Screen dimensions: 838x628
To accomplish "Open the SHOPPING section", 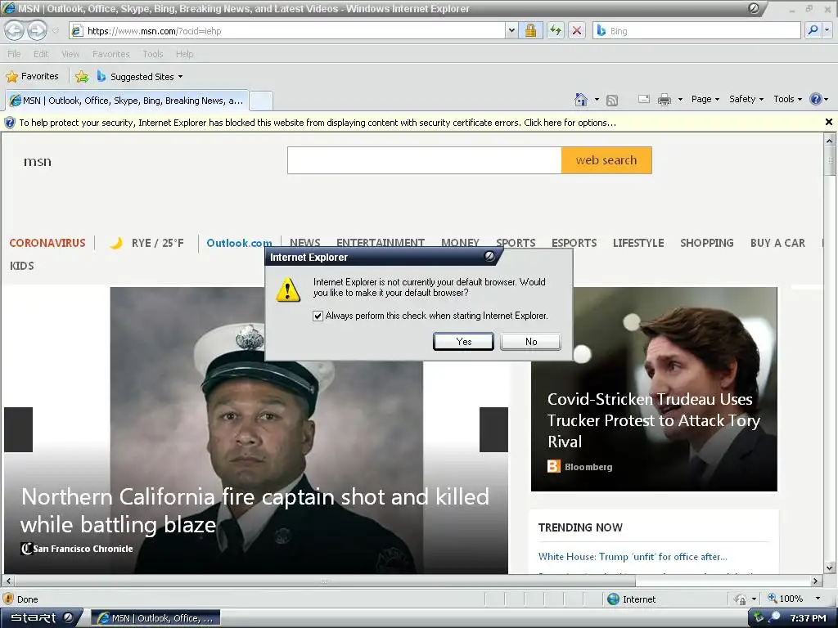I will (x=706, y=243).
